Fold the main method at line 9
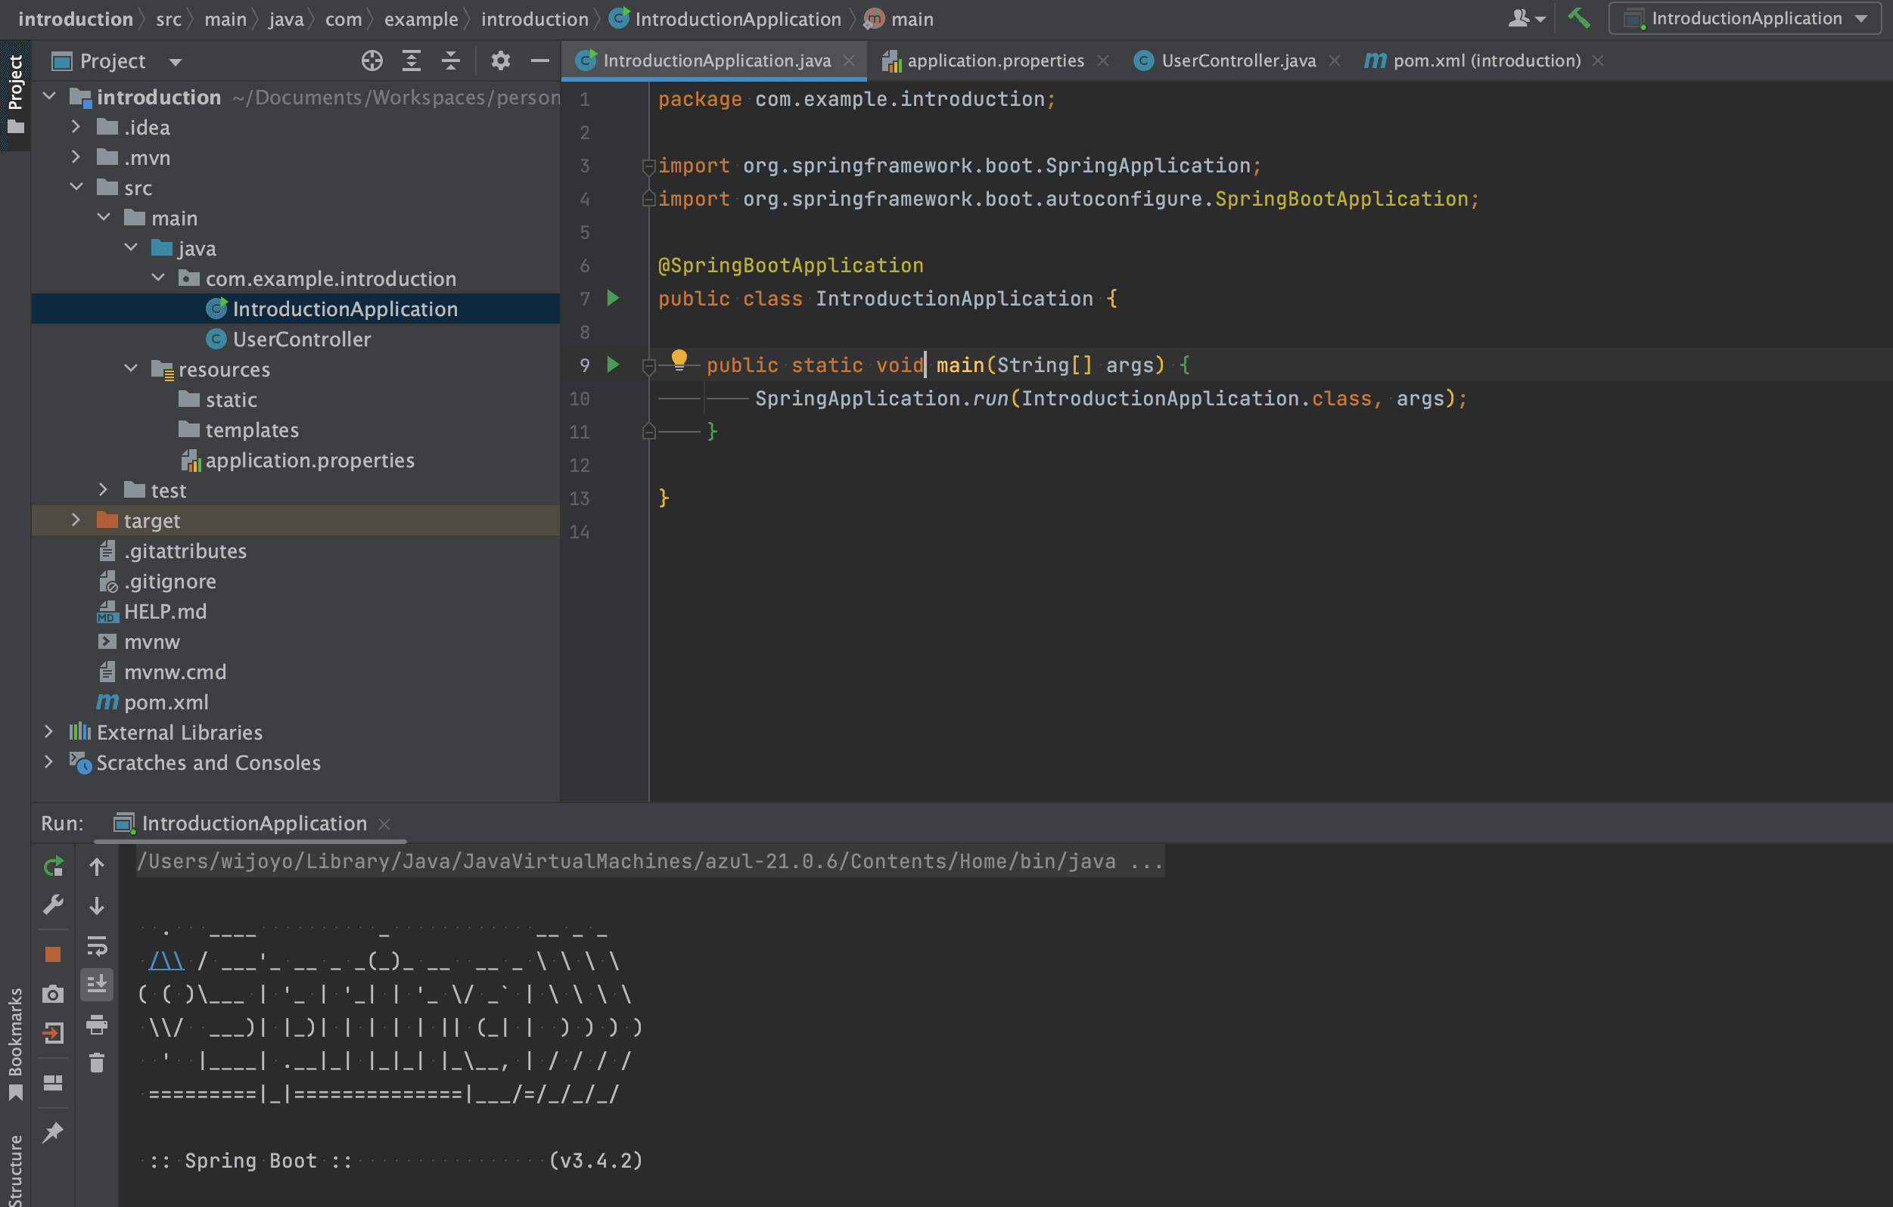1893x1207 pixels. [x=649, y=365]
